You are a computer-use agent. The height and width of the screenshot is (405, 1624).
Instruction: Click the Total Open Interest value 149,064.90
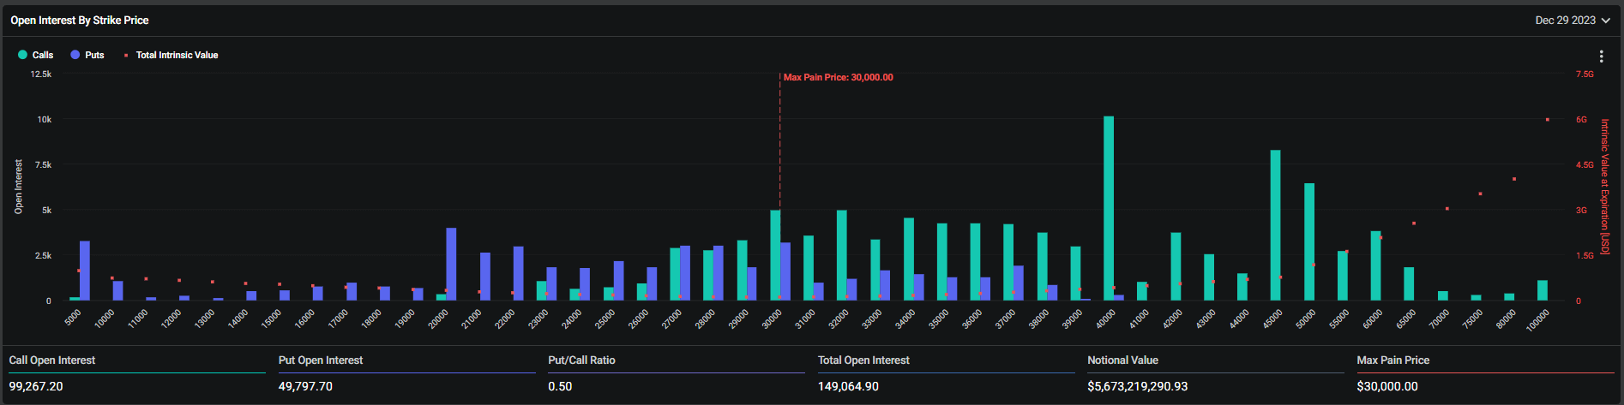(x=848, y=386)
